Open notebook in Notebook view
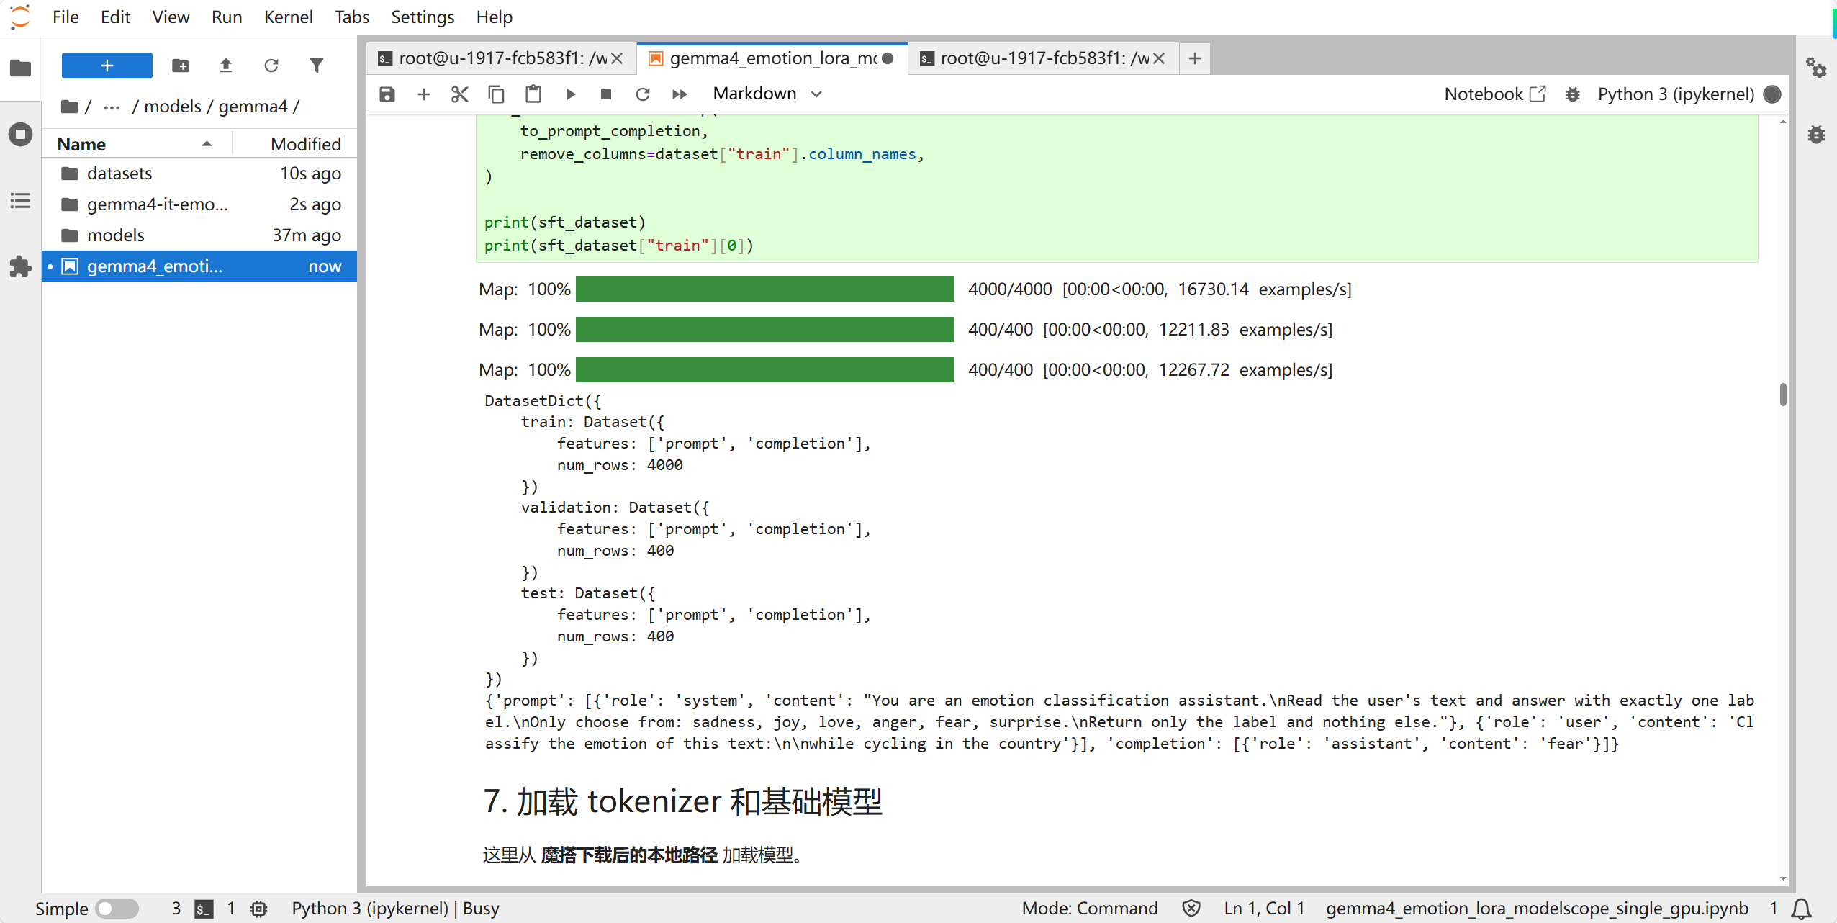 1494,94
